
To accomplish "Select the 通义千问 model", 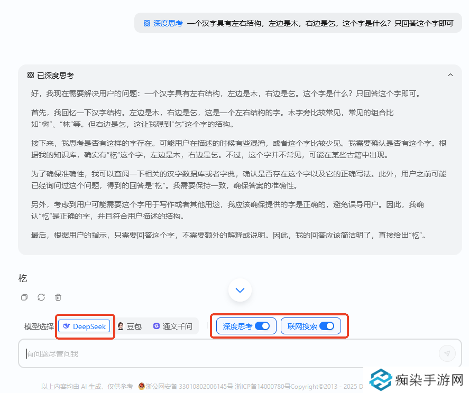I will (x=171, y=325).
